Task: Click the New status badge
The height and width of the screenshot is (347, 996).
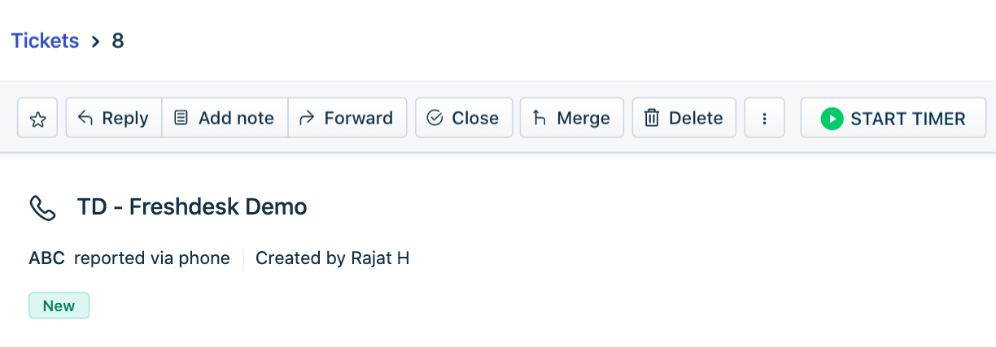Action: click(59, 306)
